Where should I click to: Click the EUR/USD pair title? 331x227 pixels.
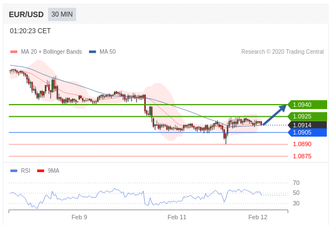(26, 14)
